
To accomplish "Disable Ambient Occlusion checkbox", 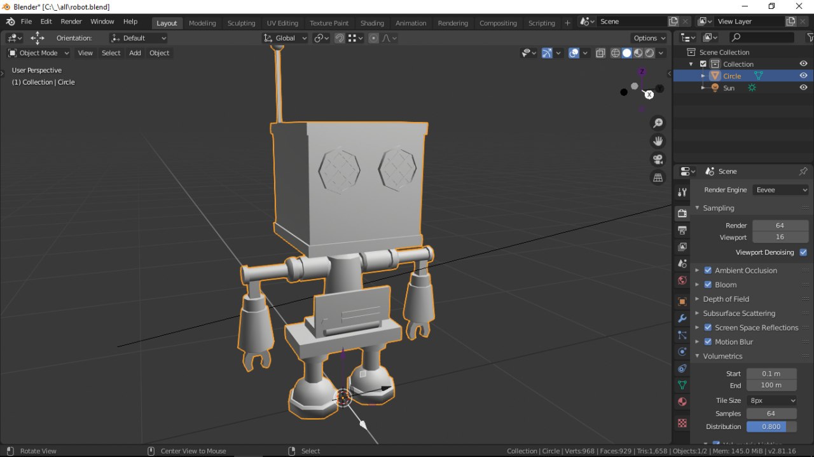I will 708,270.
